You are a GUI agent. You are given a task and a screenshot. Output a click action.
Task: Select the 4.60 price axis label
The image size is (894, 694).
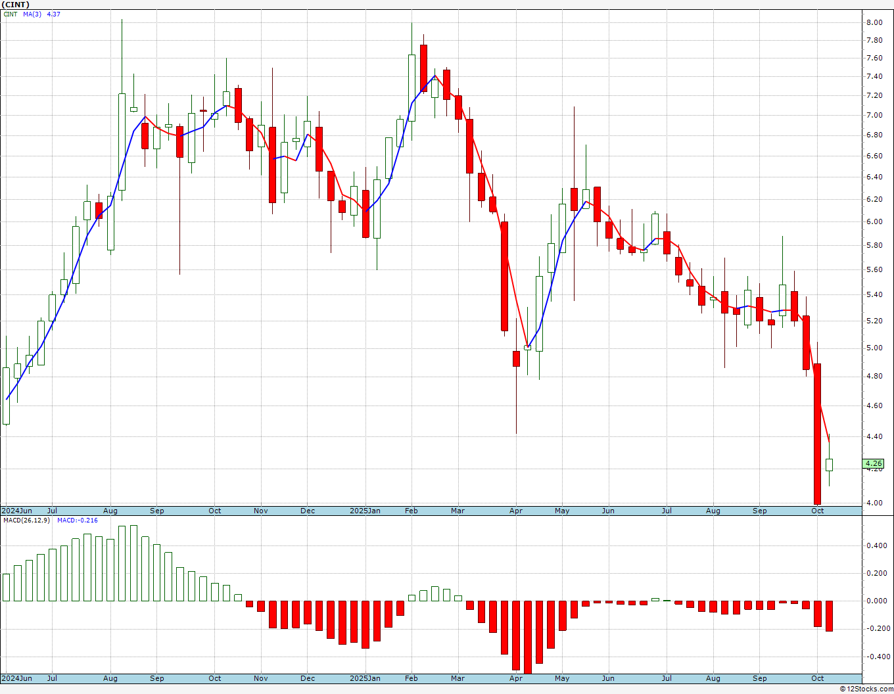pyautogui.click(x=874, y=406)
